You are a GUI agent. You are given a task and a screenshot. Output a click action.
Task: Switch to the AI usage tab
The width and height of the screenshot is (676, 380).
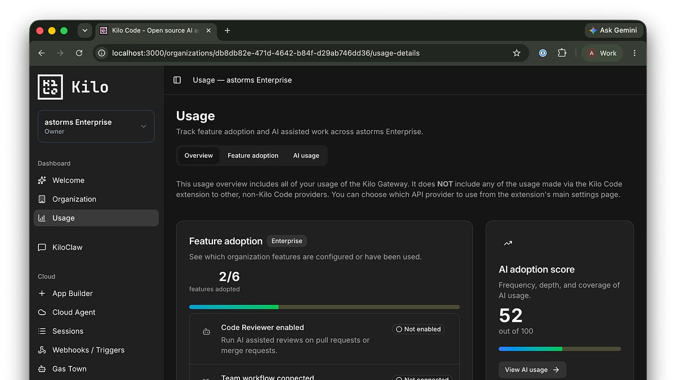pos(306,155)
